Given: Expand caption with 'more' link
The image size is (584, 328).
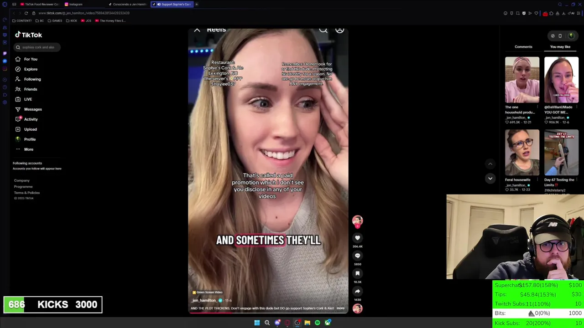Looking at the screenshot, I should (x=340, y=308).
